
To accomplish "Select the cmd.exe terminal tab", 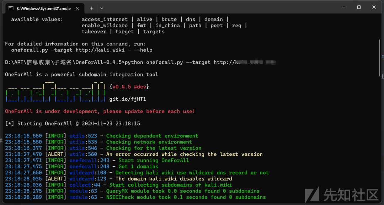I will [45, 8].
